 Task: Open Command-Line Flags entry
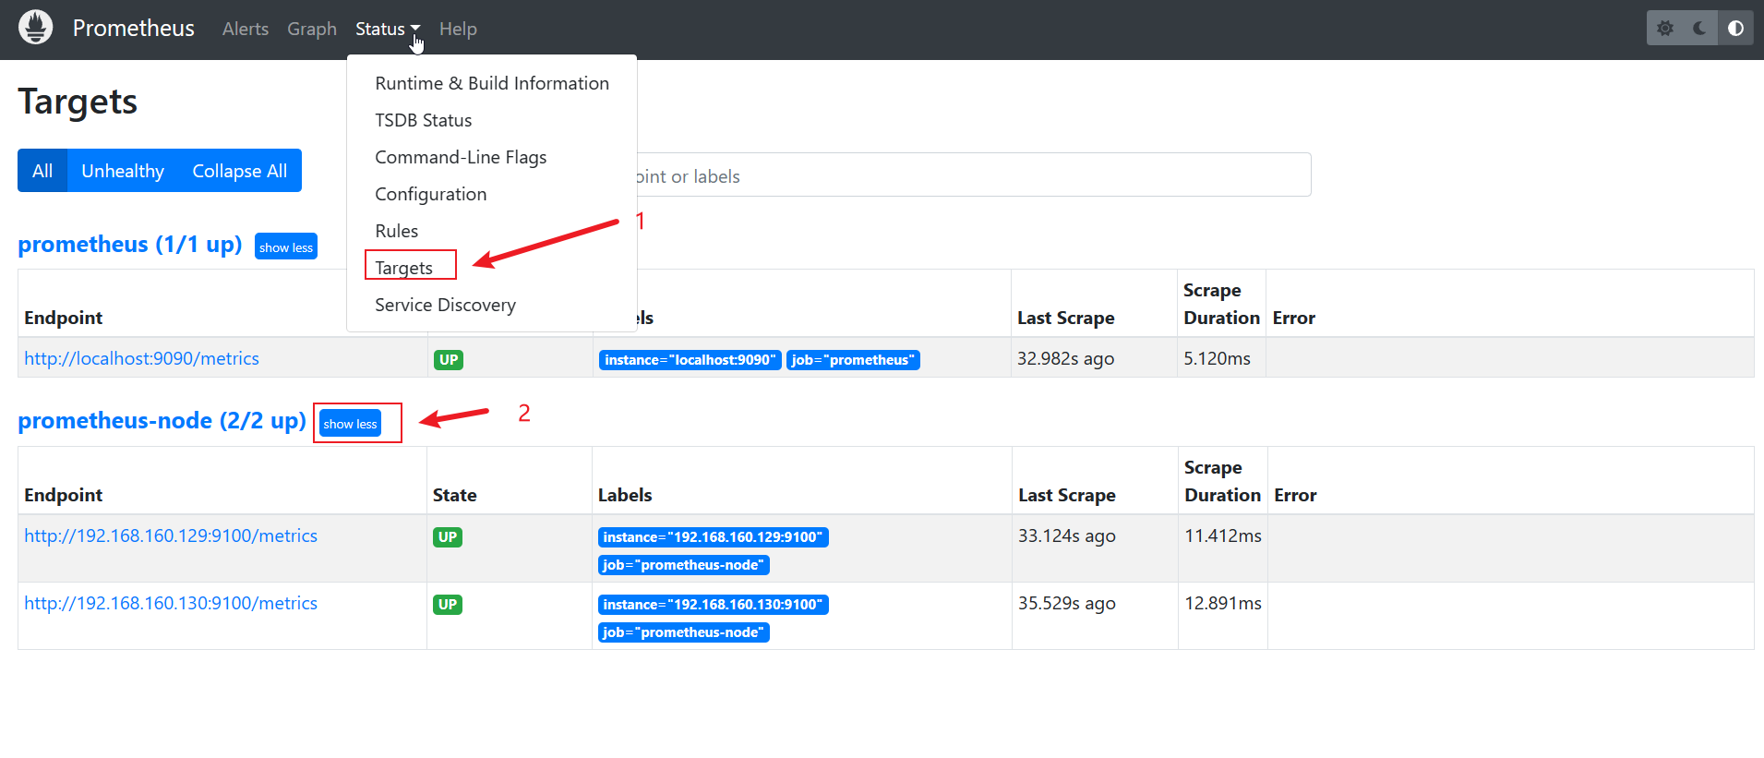pyautogui.click(x=461, y=157)
